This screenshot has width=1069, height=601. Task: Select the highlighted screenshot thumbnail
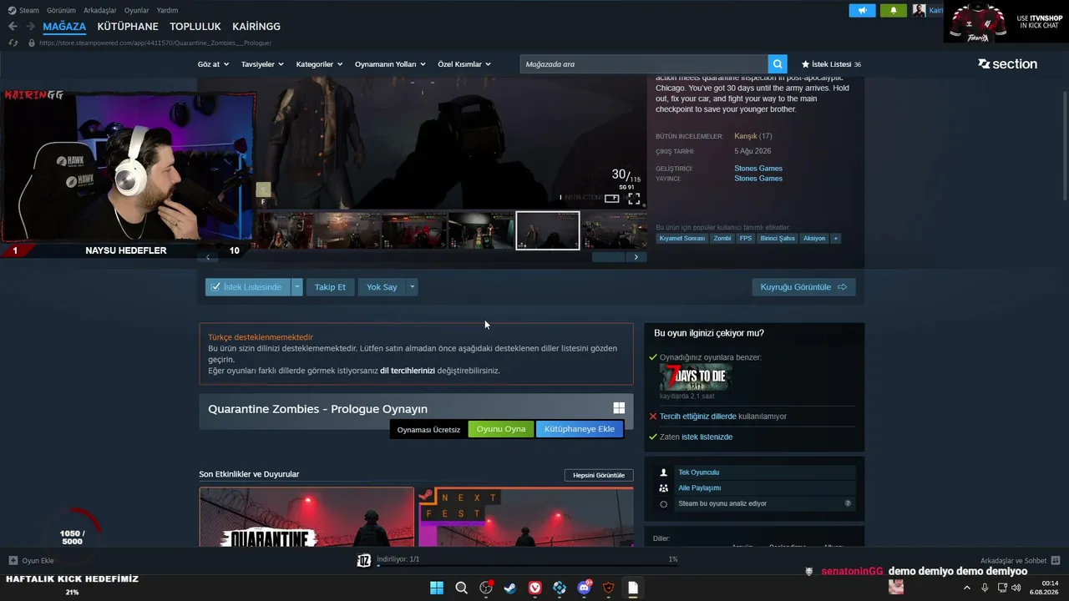tap(548, 230)
